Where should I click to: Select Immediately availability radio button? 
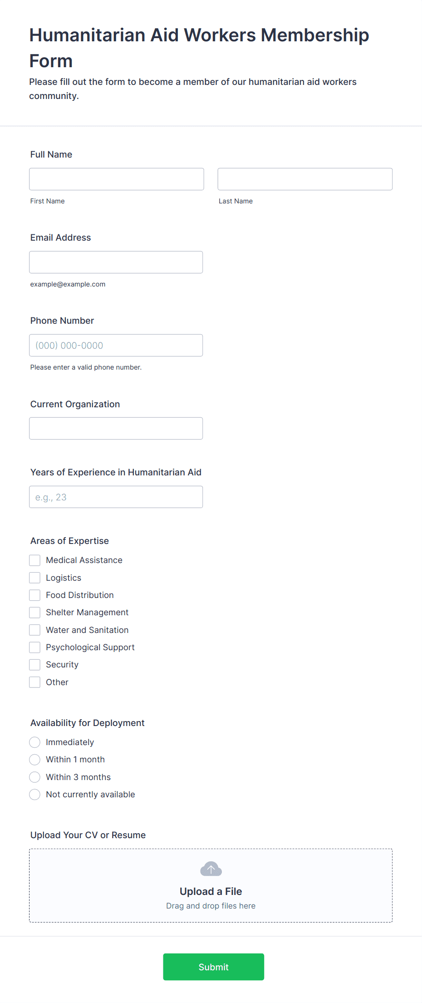coord(35,742)
